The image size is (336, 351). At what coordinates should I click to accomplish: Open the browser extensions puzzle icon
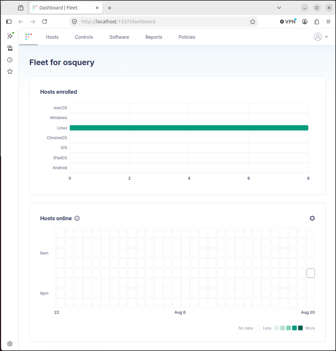click(316, 22)
